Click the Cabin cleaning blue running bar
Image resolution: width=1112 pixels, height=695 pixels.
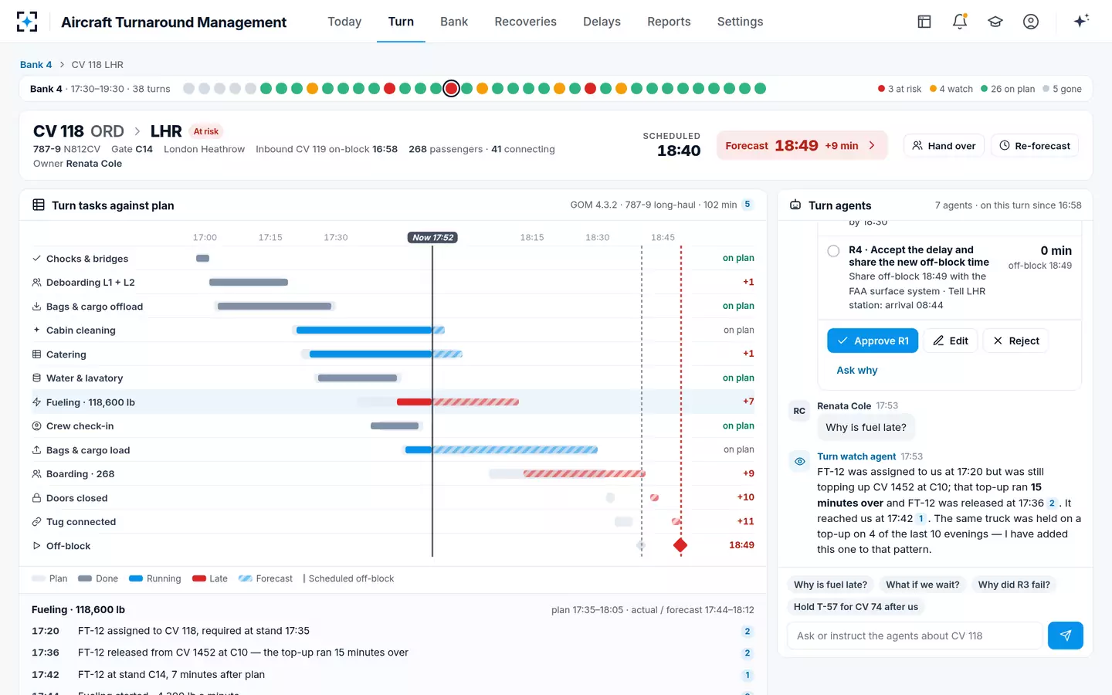point(364,331)
